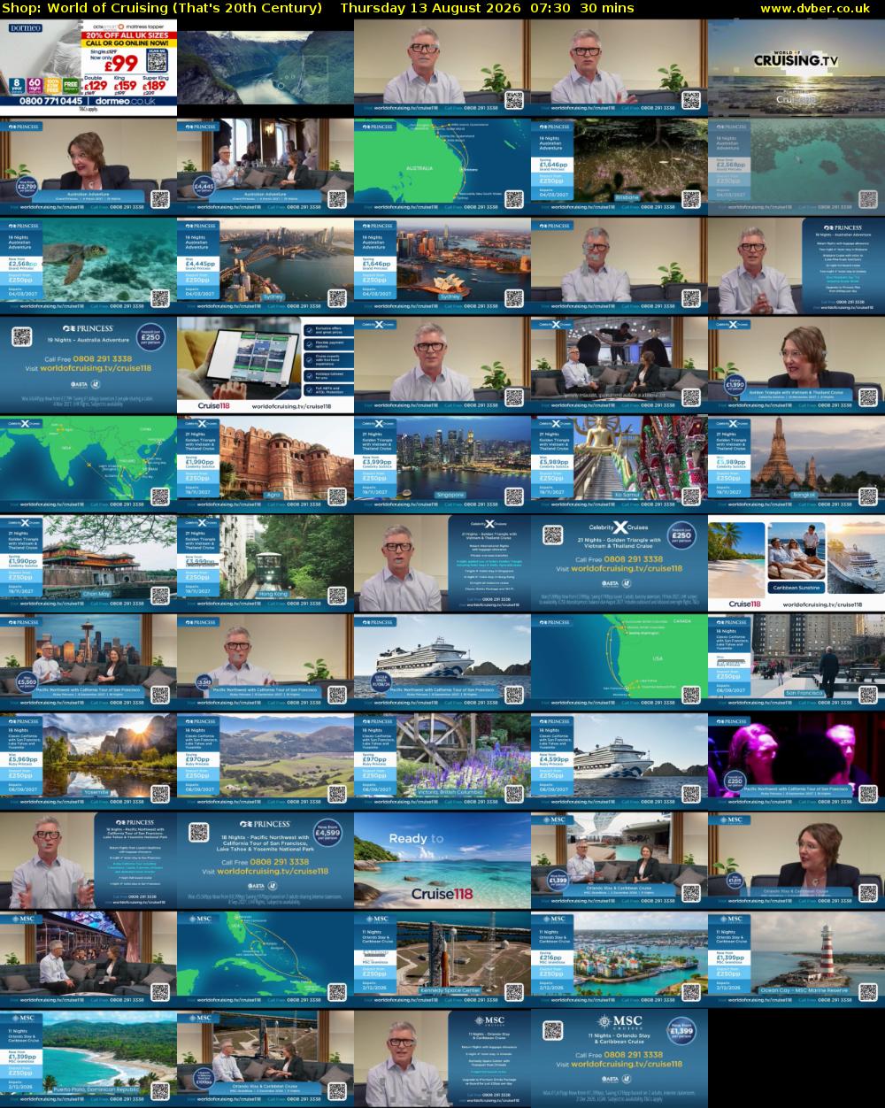Viewport: 885px width, 1108px height.
Task: Open the Australia route map thumbnail
Action: pyautogui.click(x=442, y=166)
